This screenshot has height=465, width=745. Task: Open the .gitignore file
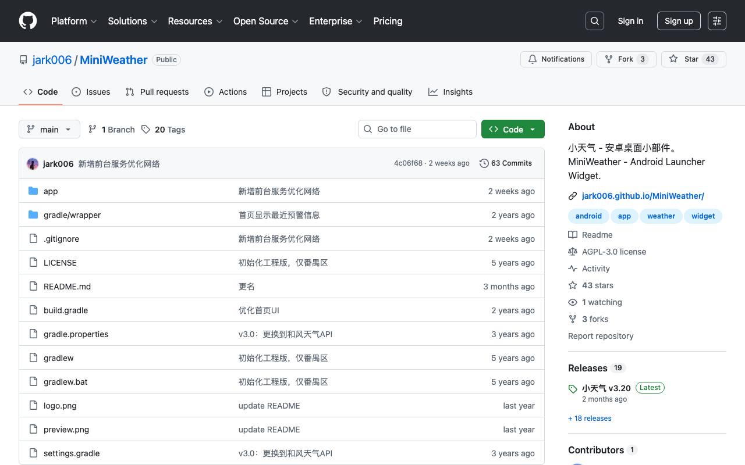coord(61,239)
